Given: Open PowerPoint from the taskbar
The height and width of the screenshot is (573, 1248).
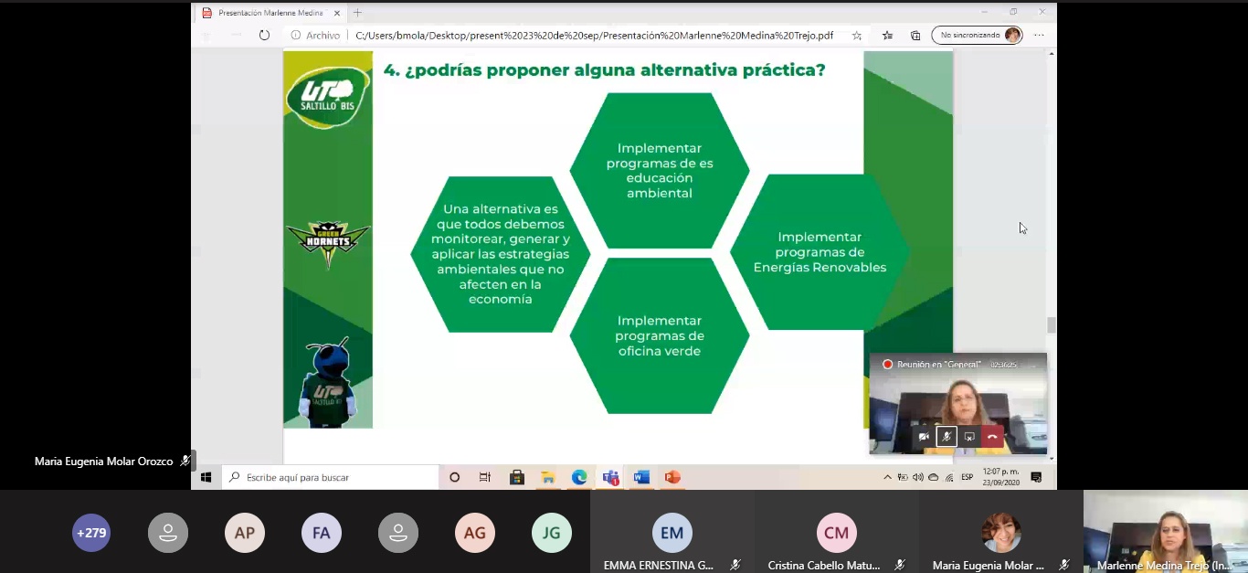Looking at the screenshot, I should 672,477.
